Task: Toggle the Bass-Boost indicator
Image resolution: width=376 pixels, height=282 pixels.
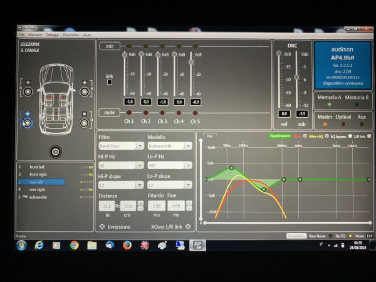Action: coord(330,236)
